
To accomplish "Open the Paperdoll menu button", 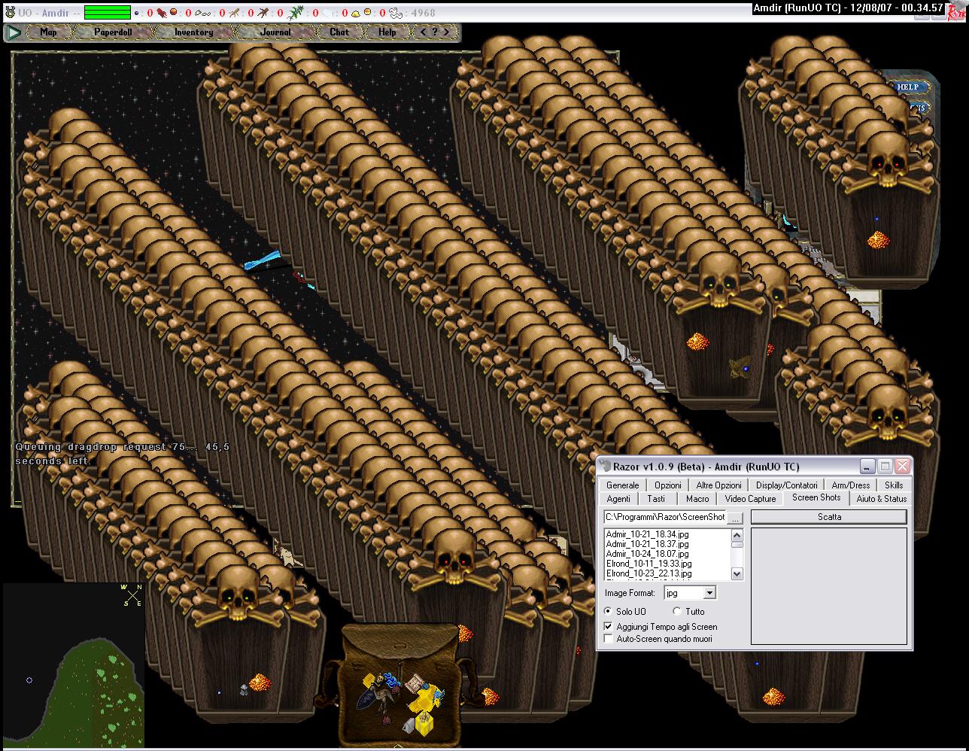I will coord(113,32).
